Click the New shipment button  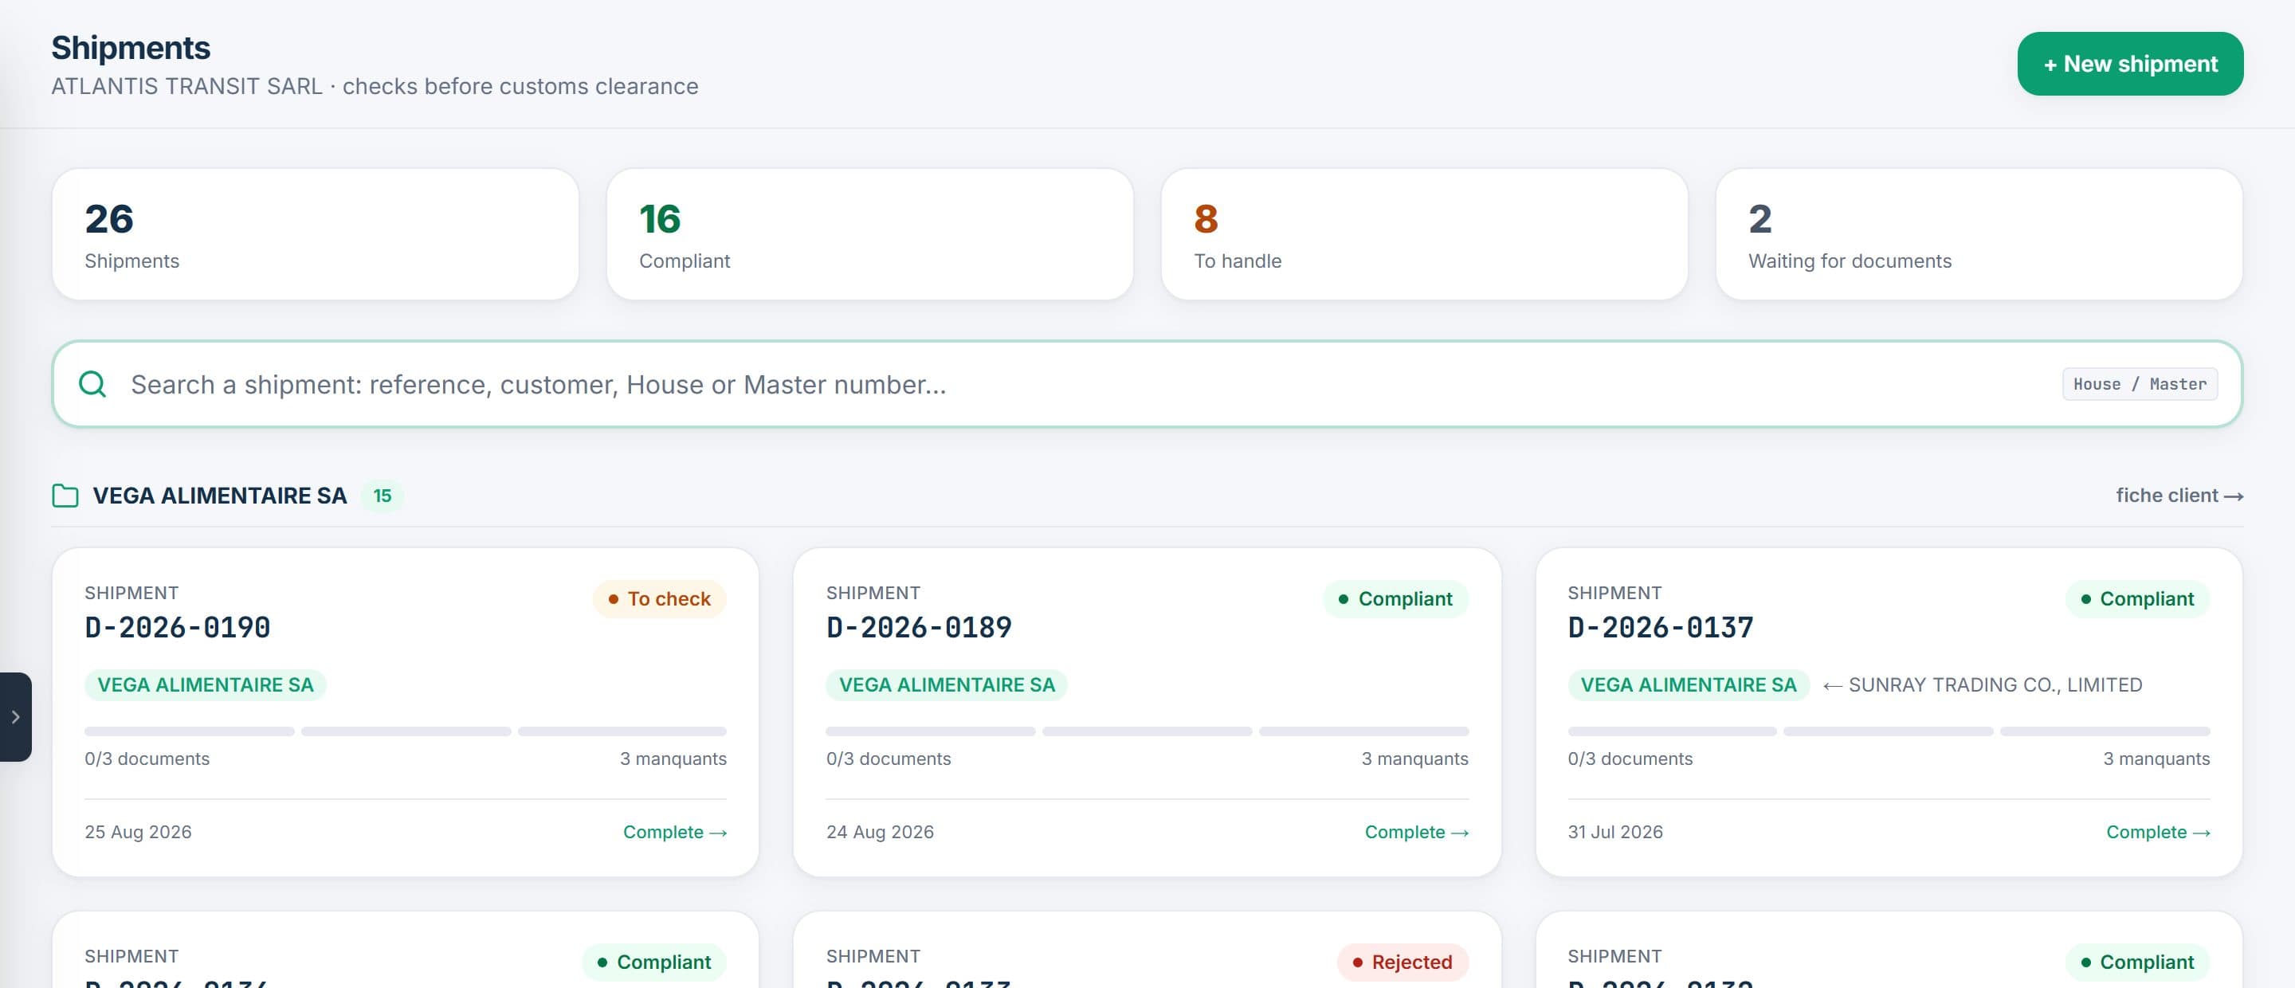pos(2129,65)
